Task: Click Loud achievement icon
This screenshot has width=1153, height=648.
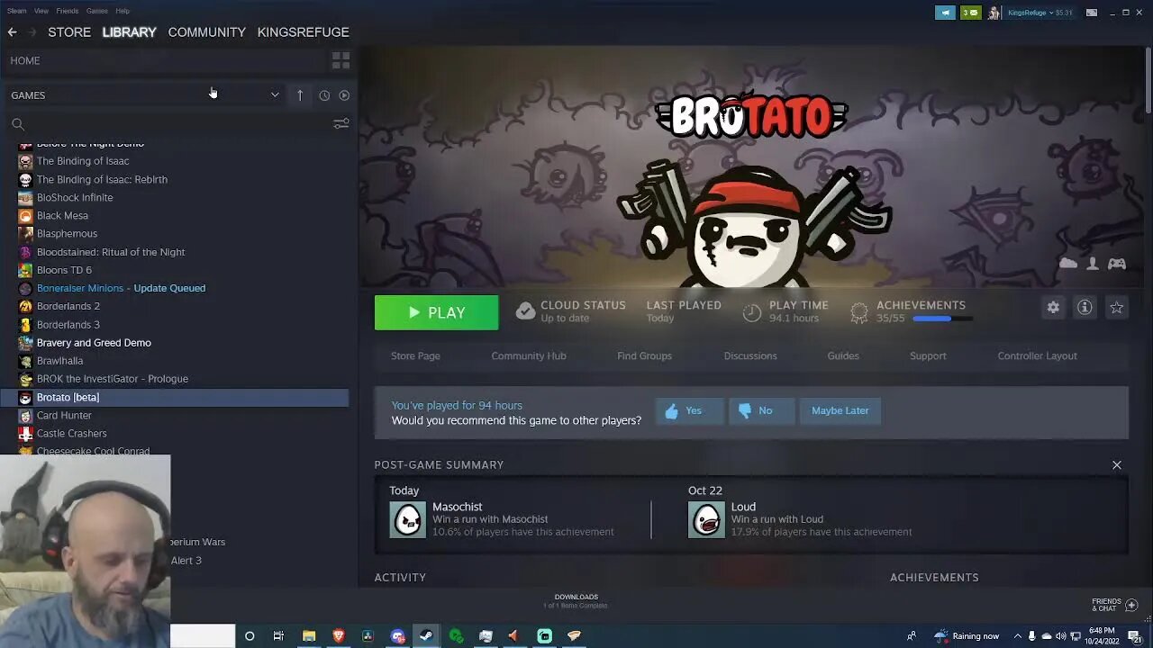Action: pyautogui.click(x=706, y=520)
